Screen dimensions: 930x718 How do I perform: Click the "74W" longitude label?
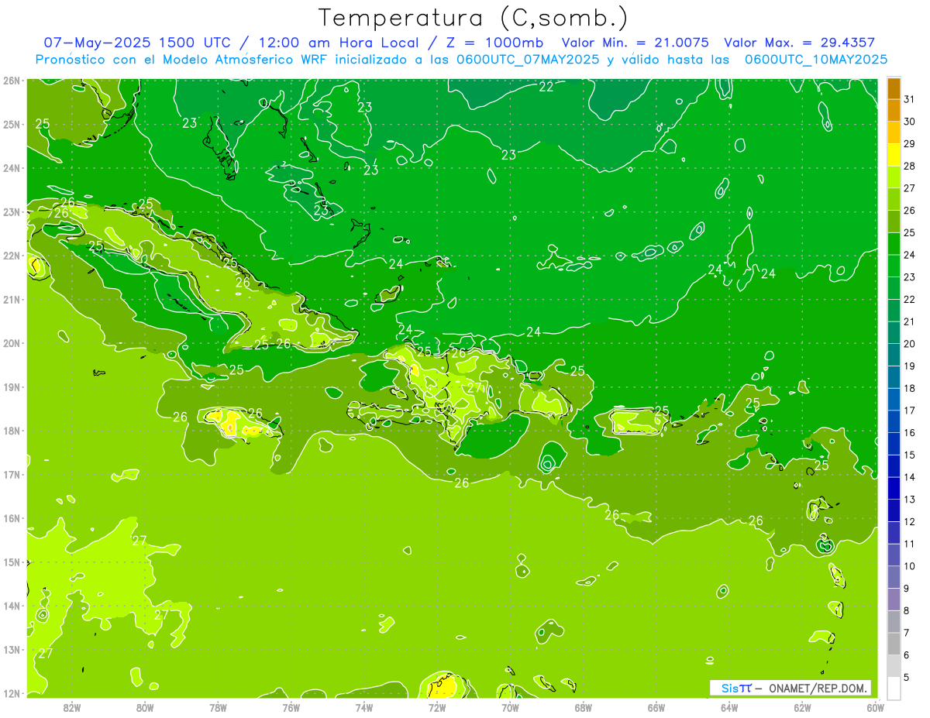point(364,707)
